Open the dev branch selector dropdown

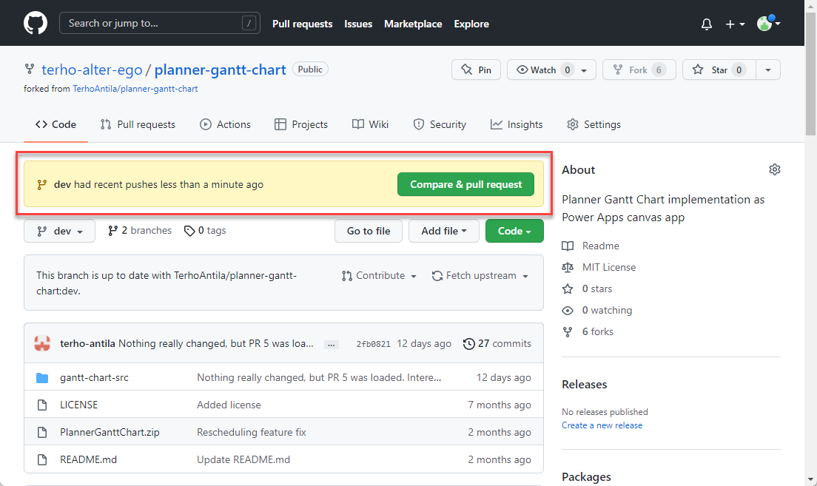point(59,231)
